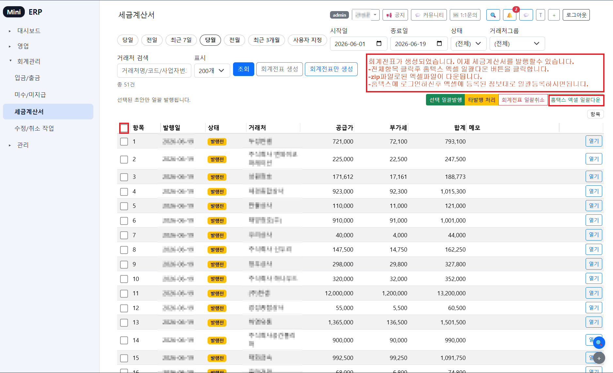Select the 사용자 지정 date range filter
This screenshot has width=613, height=373.
point(307,40)
